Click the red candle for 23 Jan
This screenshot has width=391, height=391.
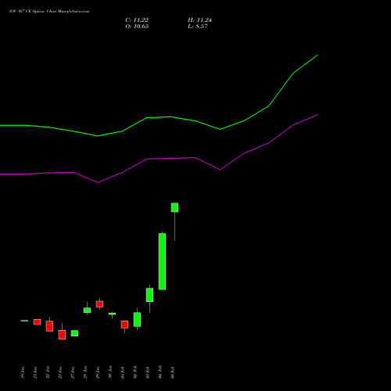[x=62, y=335]
